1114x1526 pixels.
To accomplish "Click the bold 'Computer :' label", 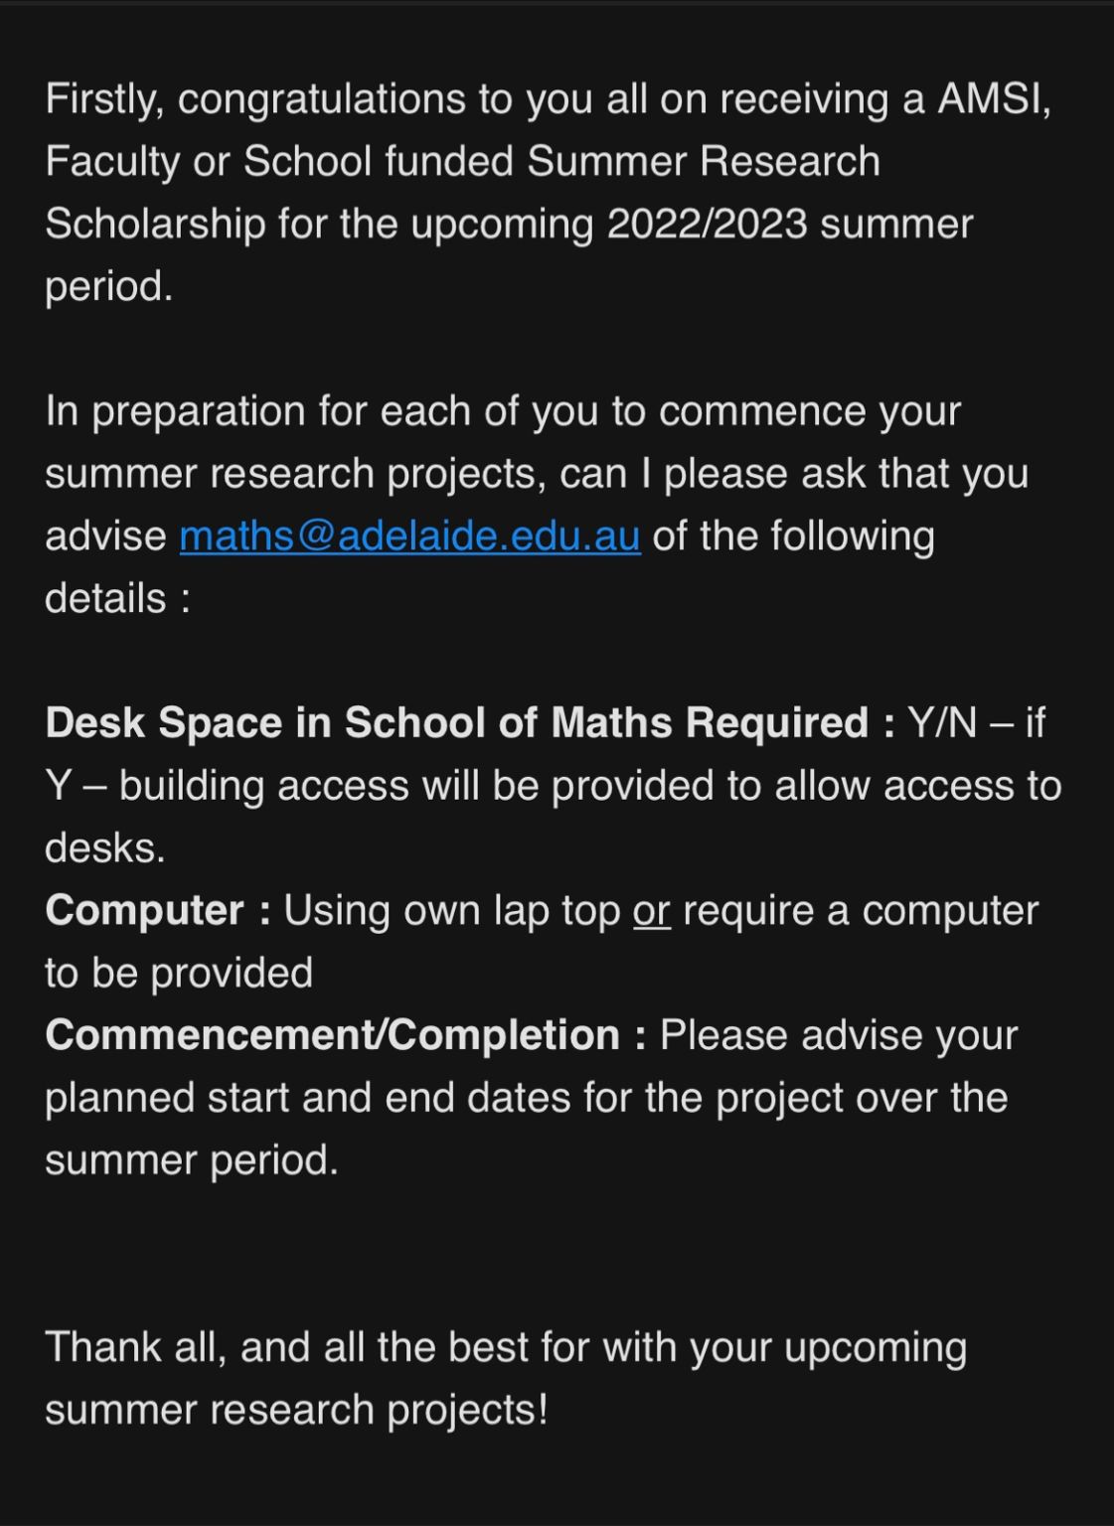I will point(158,911).
